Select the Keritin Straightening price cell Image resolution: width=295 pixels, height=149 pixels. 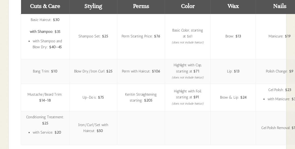pos(141,97)
